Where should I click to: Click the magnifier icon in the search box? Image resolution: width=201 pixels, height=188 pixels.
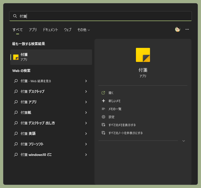point(15,16)
